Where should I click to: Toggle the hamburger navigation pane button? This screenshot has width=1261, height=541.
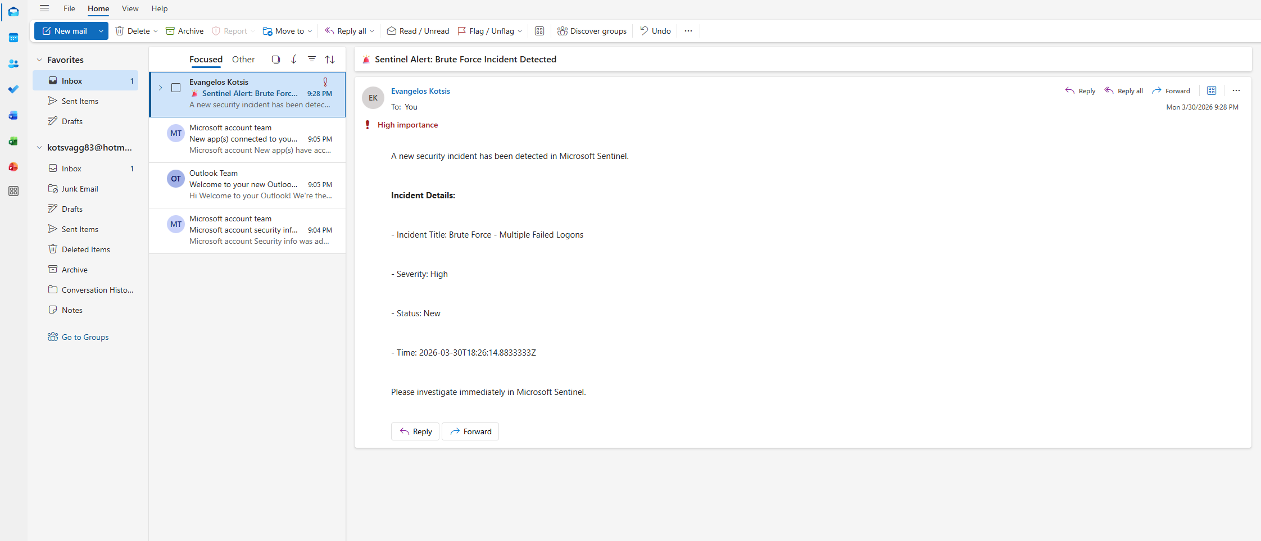[44, 8]
